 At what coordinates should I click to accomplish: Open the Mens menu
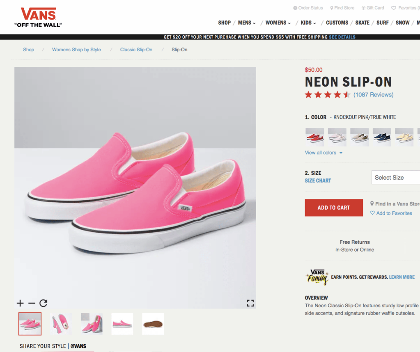[x=247, y=23]
